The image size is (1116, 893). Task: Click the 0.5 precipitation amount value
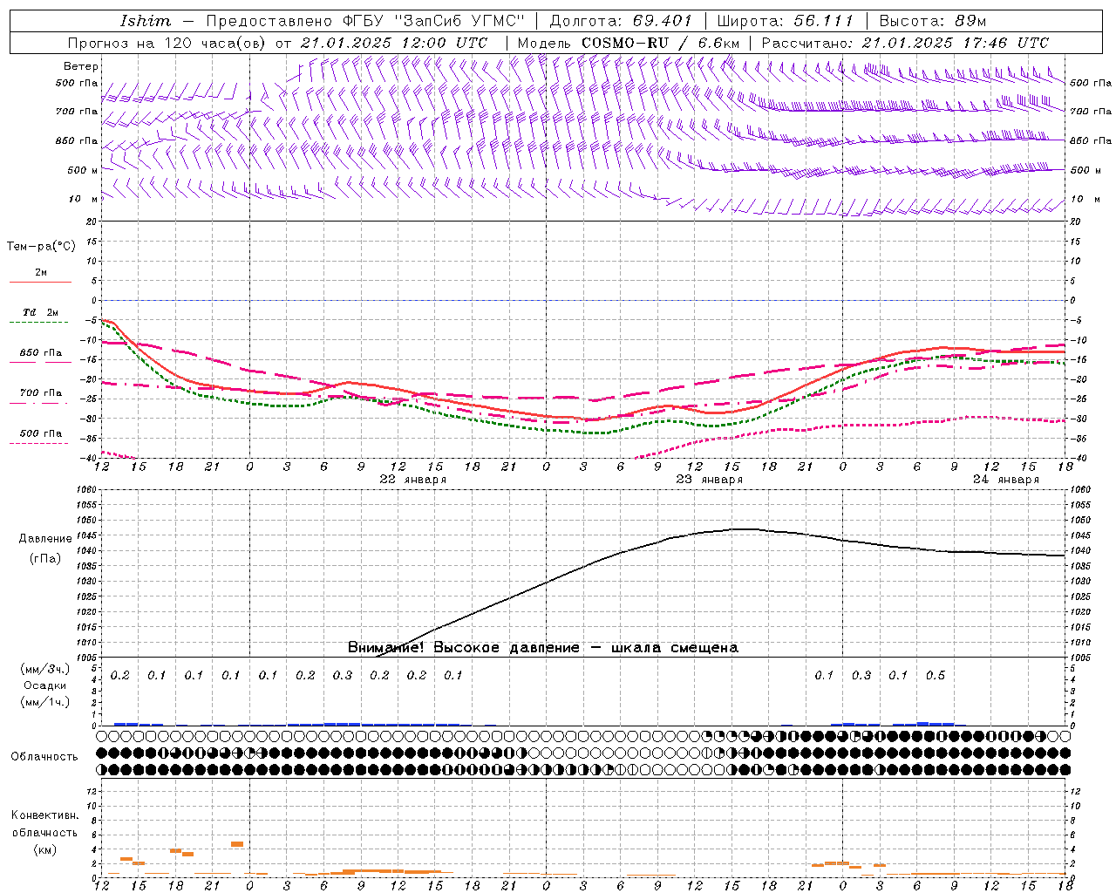pos(936,676)
